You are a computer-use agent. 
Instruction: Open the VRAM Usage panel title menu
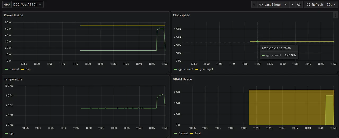[x=182, y=79]
